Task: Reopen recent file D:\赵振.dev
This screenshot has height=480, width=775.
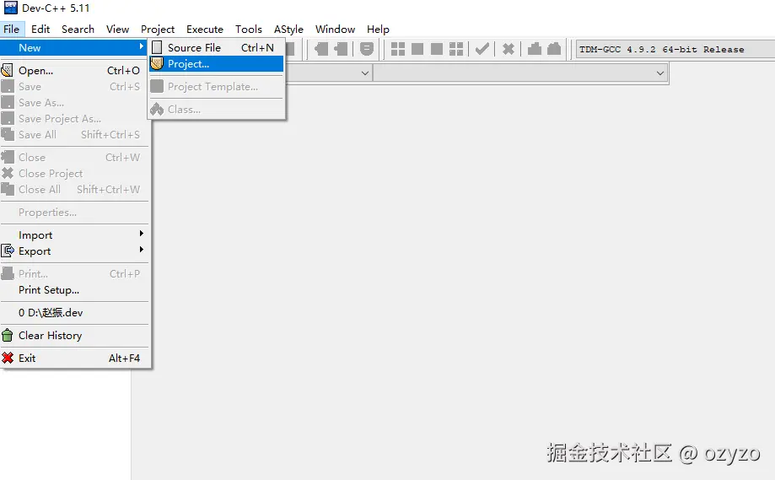Action: (x=74, y=313)
